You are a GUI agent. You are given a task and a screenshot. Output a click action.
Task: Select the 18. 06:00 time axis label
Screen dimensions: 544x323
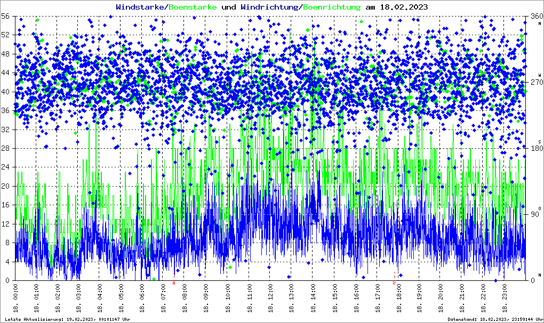[143, 298]
